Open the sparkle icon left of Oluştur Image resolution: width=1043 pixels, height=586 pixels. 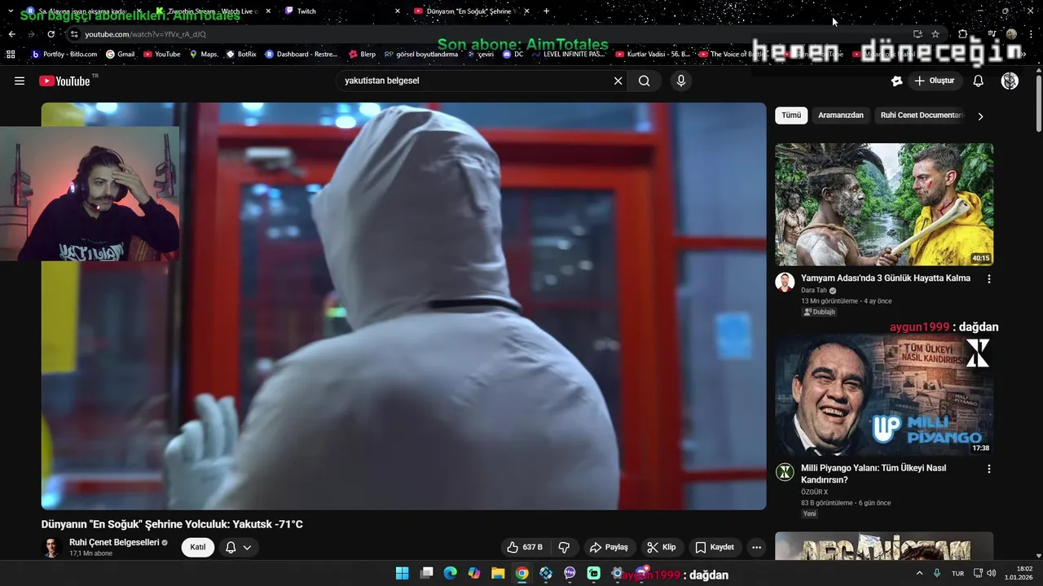(896, 81)
